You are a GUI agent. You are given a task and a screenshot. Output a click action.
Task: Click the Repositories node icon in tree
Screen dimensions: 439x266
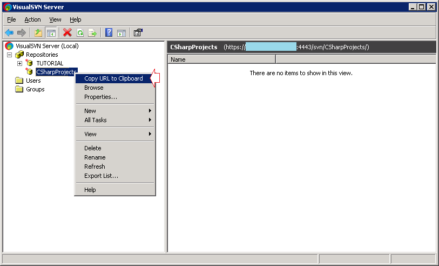[19, 55]
